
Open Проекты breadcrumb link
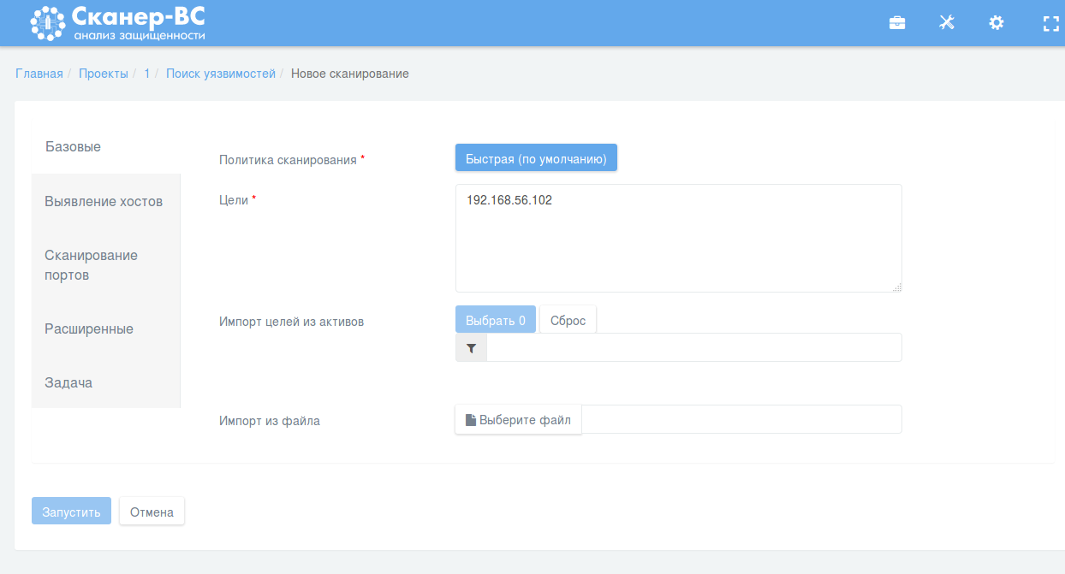point(104,74)
